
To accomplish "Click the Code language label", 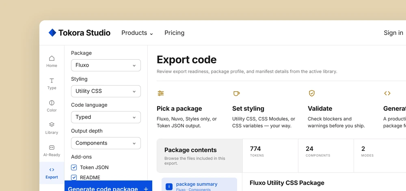I will click(x=89, y=105).
